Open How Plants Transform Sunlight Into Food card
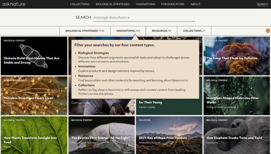 tap(34, 135)
